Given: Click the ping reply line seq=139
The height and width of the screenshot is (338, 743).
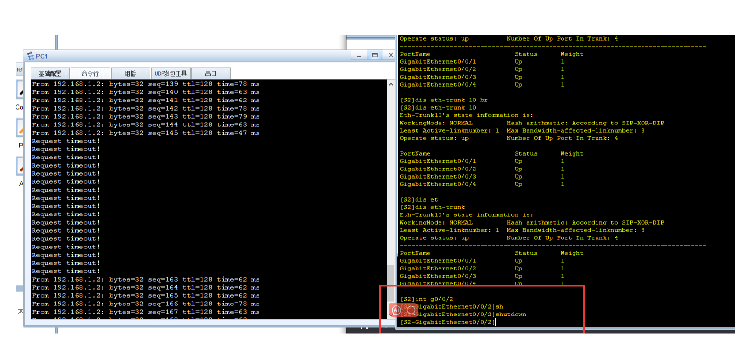Looking at the screenshot, I should pos(146,84).
